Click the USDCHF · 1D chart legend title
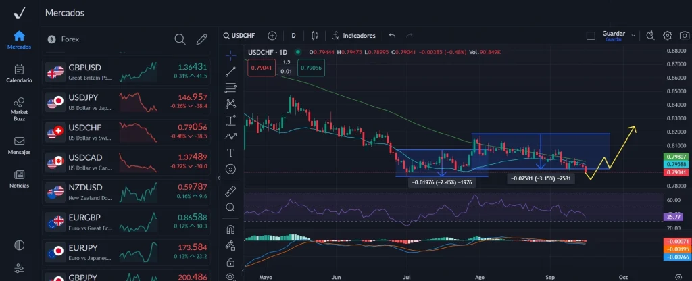 (x=268, y=52)
